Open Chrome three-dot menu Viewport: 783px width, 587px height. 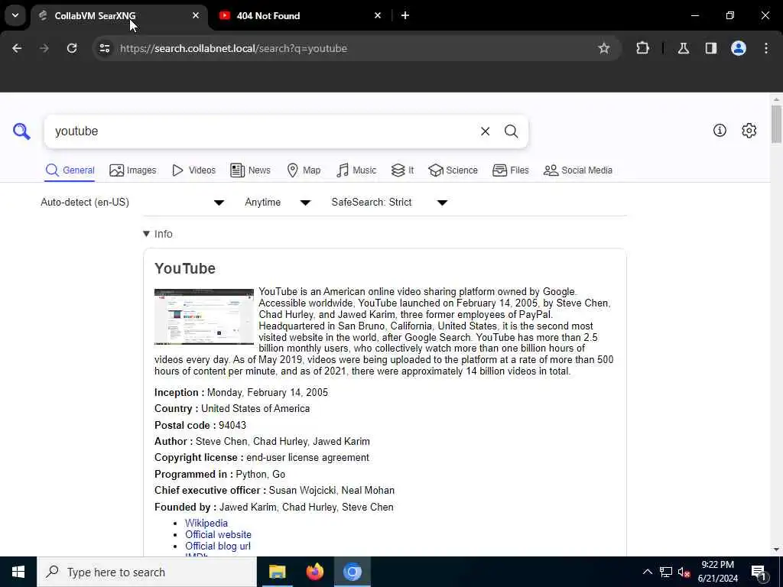point(766,48)
